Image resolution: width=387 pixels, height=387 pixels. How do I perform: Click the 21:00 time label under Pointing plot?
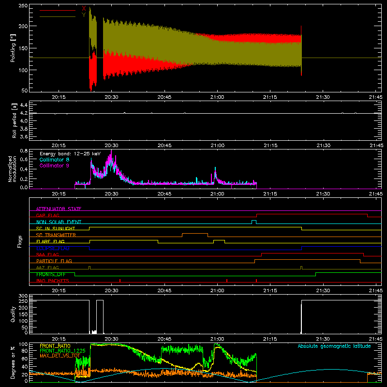coord(217,97)
